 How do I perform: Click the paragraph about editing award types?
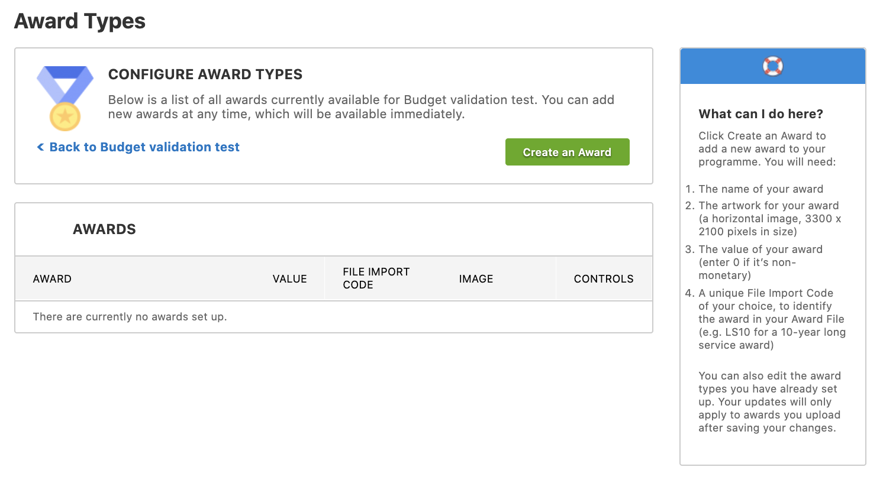click(770, 402)
